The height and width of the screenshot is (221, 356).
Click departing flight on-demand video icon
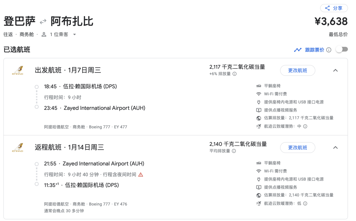(259, 110)
